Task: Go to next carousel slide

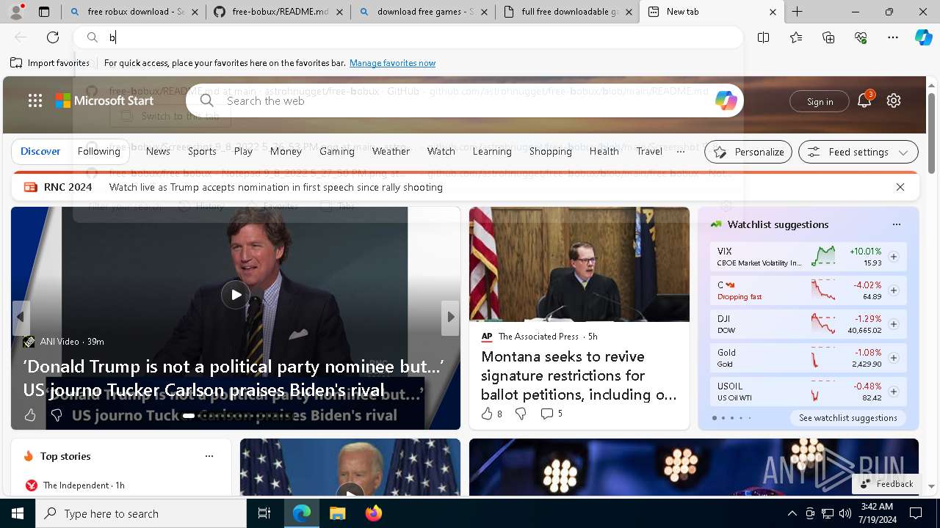Action: tap(450, 317)
